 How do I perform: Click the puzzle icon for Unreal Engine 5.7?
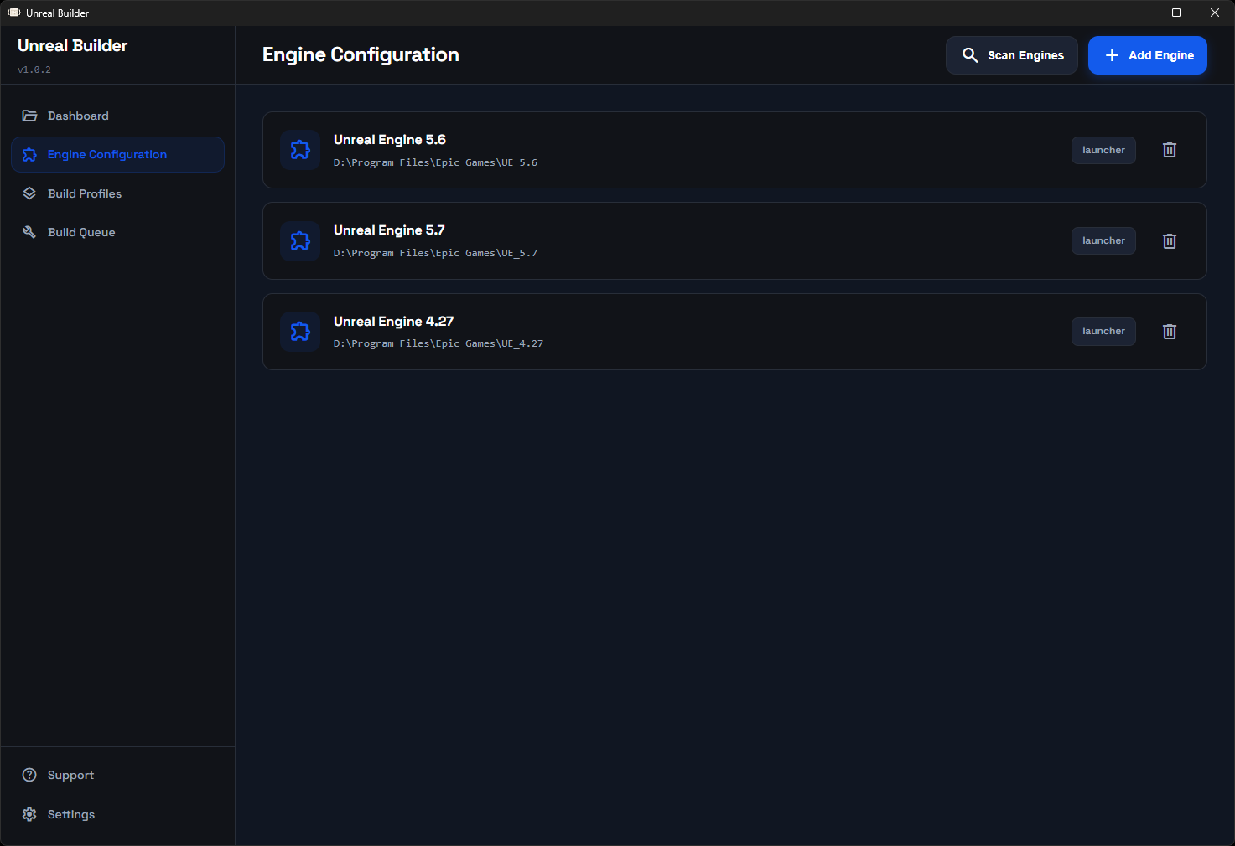pyautogui.click(x=300, y=241)
